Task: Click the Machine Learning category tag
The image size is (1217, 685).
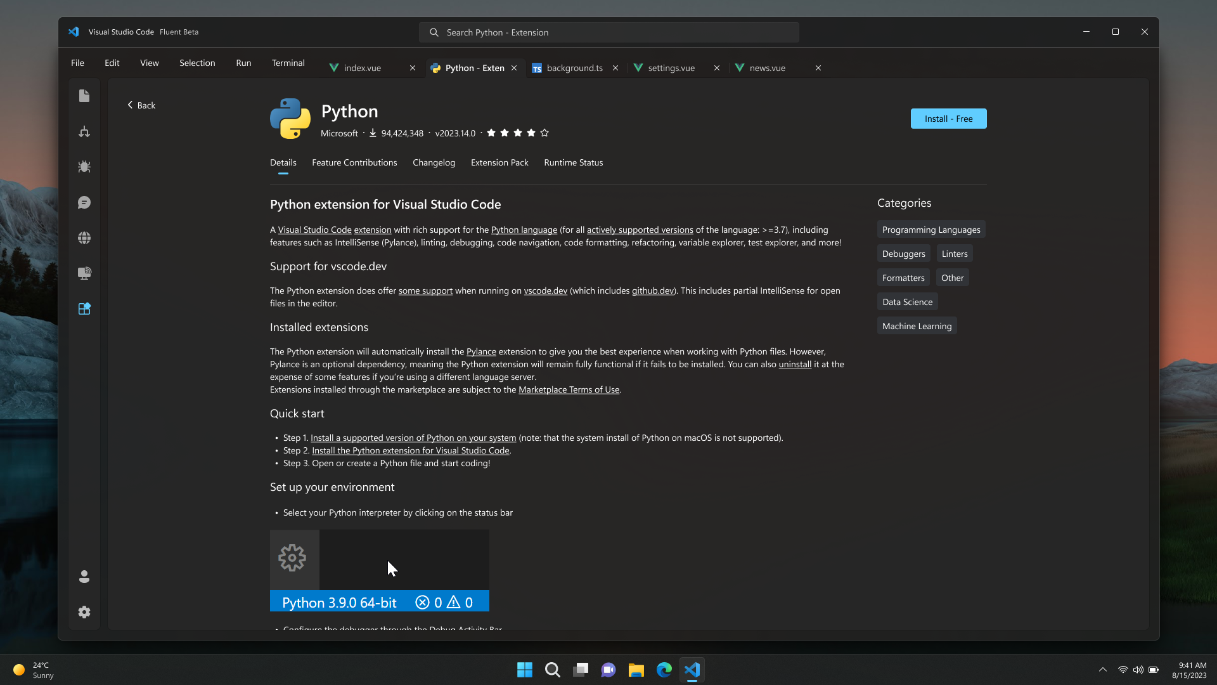Action: coord(917,326)
